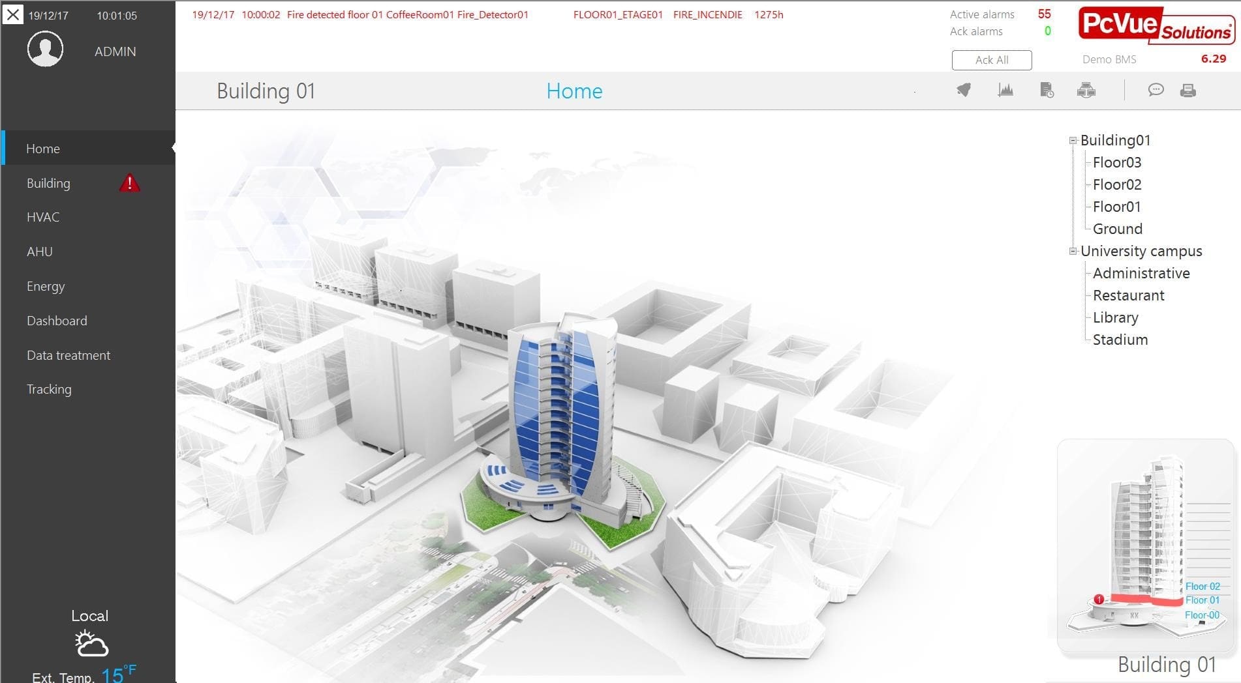
Task: Open the Home menu item in sidebar
Action: click(43, 148)
